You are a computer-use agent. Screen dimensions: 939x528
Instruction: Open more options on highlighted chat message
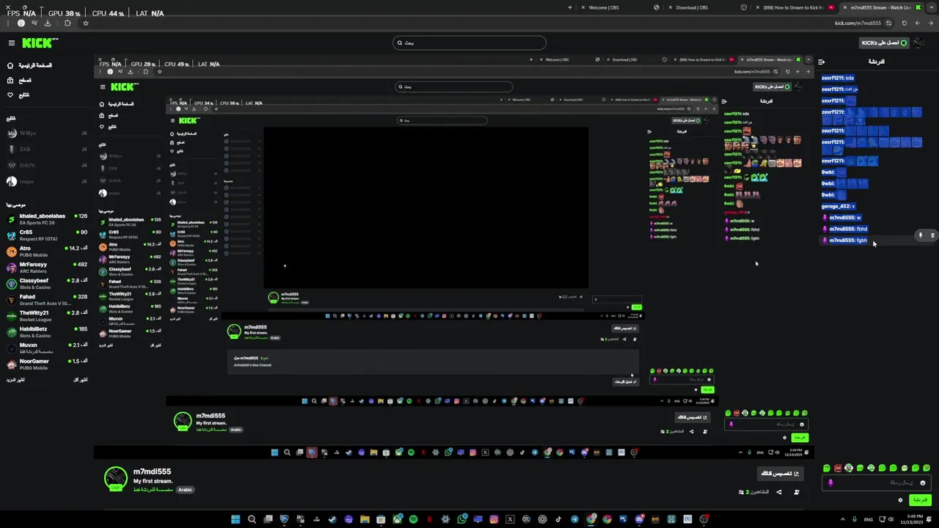[932, 235]
